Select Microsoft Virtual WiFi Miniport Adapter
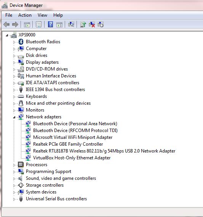This screenshot has height=217, width=203. pos(73,137)
